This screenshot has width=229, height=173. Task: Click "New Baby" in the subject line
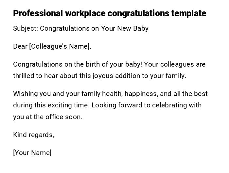pyautogui.click(x=135, y=28)
